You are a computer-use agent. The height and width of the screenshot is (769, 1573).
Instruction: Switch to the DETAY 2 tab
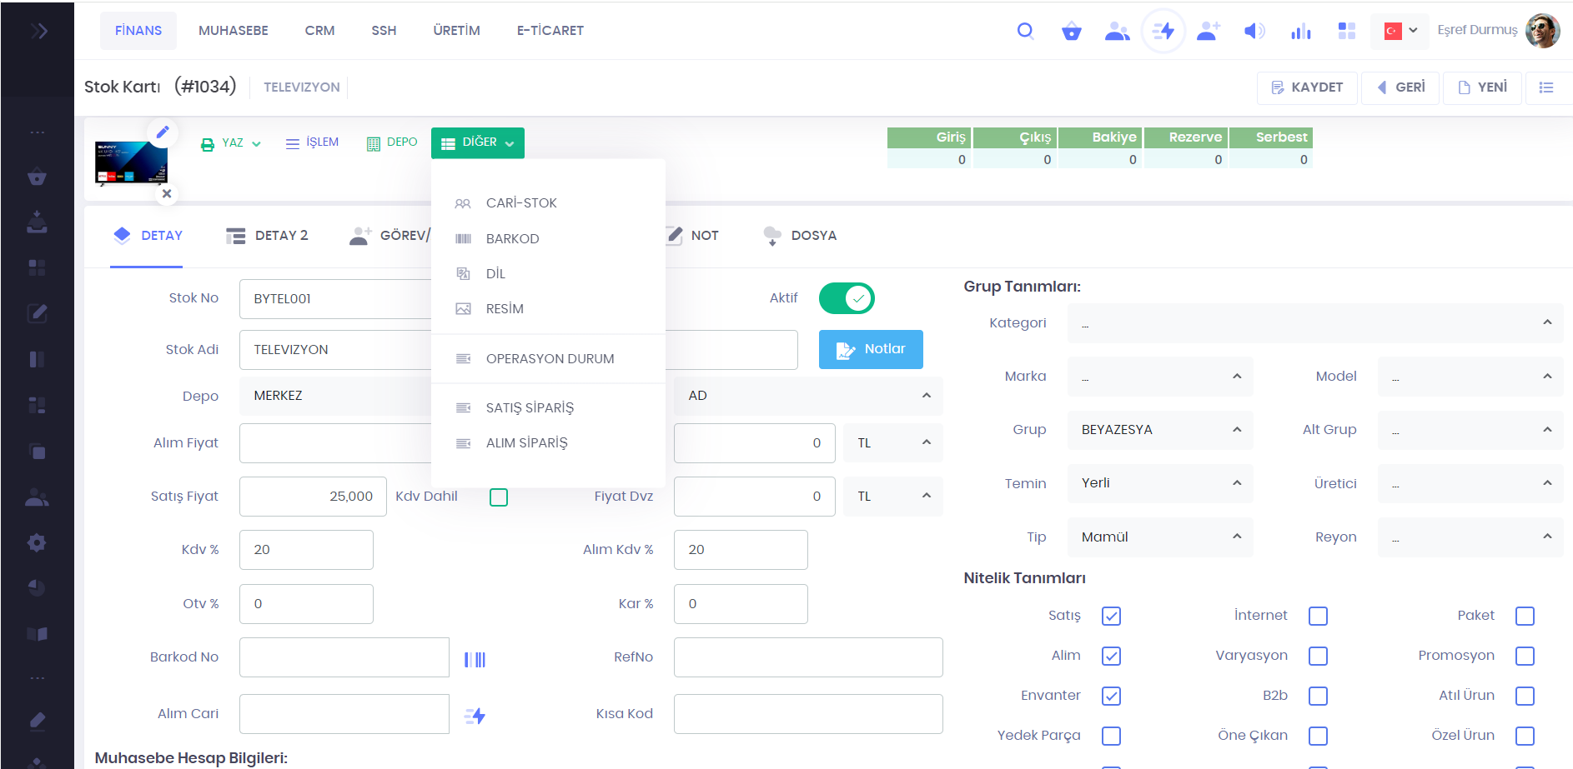point(268,236)
